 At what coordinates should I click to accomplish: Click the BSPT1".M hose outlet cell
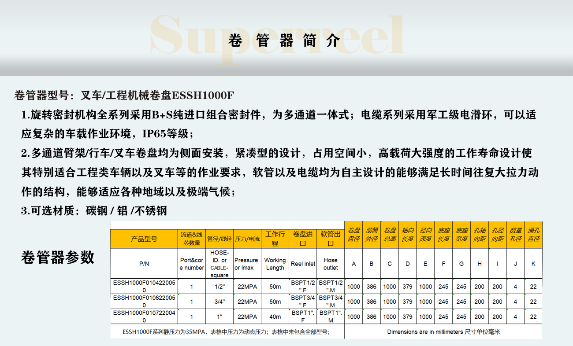pos(331,317)
